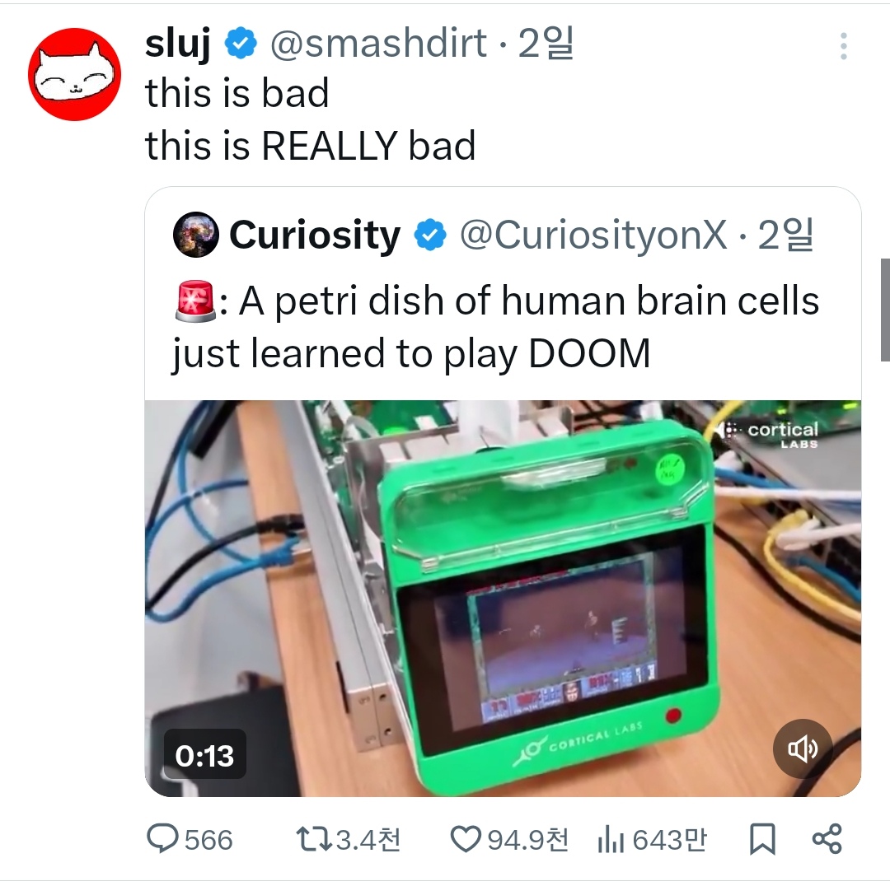Open quoted post text about petri dish
The height and width of the screenshot is (886, 890).
point(496,327)
